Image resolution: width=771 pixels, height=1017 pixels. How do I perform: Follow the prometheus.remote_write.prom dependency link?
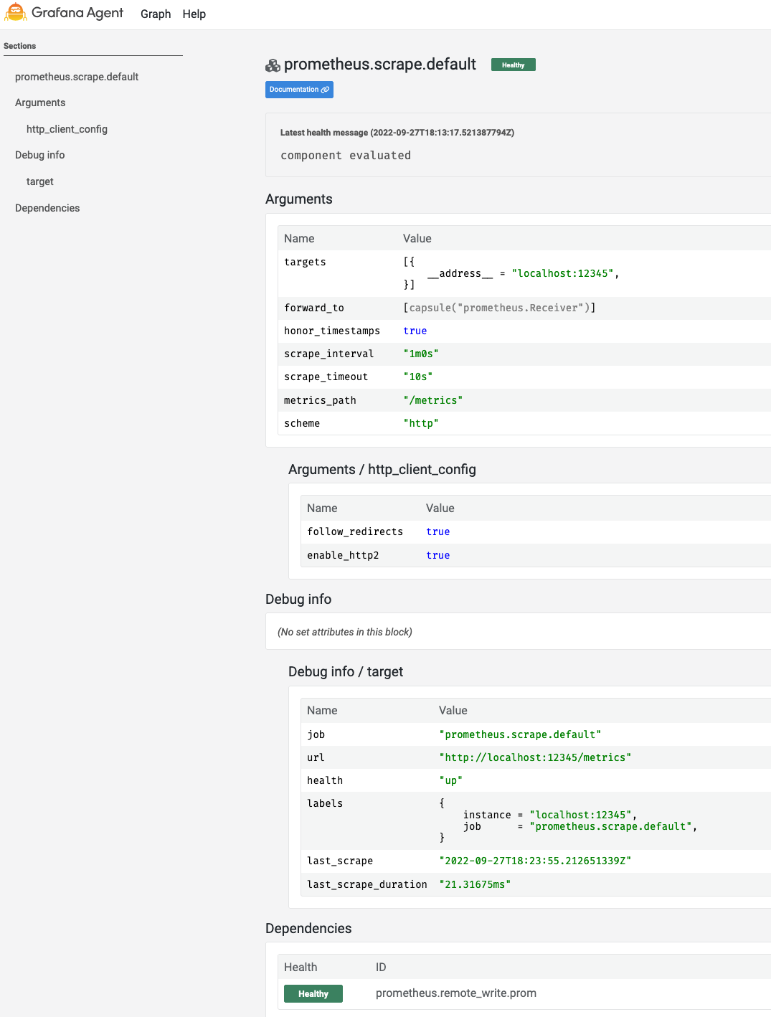(x=456, y=993)
